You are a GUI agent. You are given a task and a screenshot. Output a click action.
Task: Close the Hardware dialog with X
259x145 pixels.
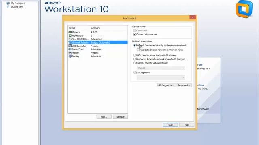coord(193,17)
